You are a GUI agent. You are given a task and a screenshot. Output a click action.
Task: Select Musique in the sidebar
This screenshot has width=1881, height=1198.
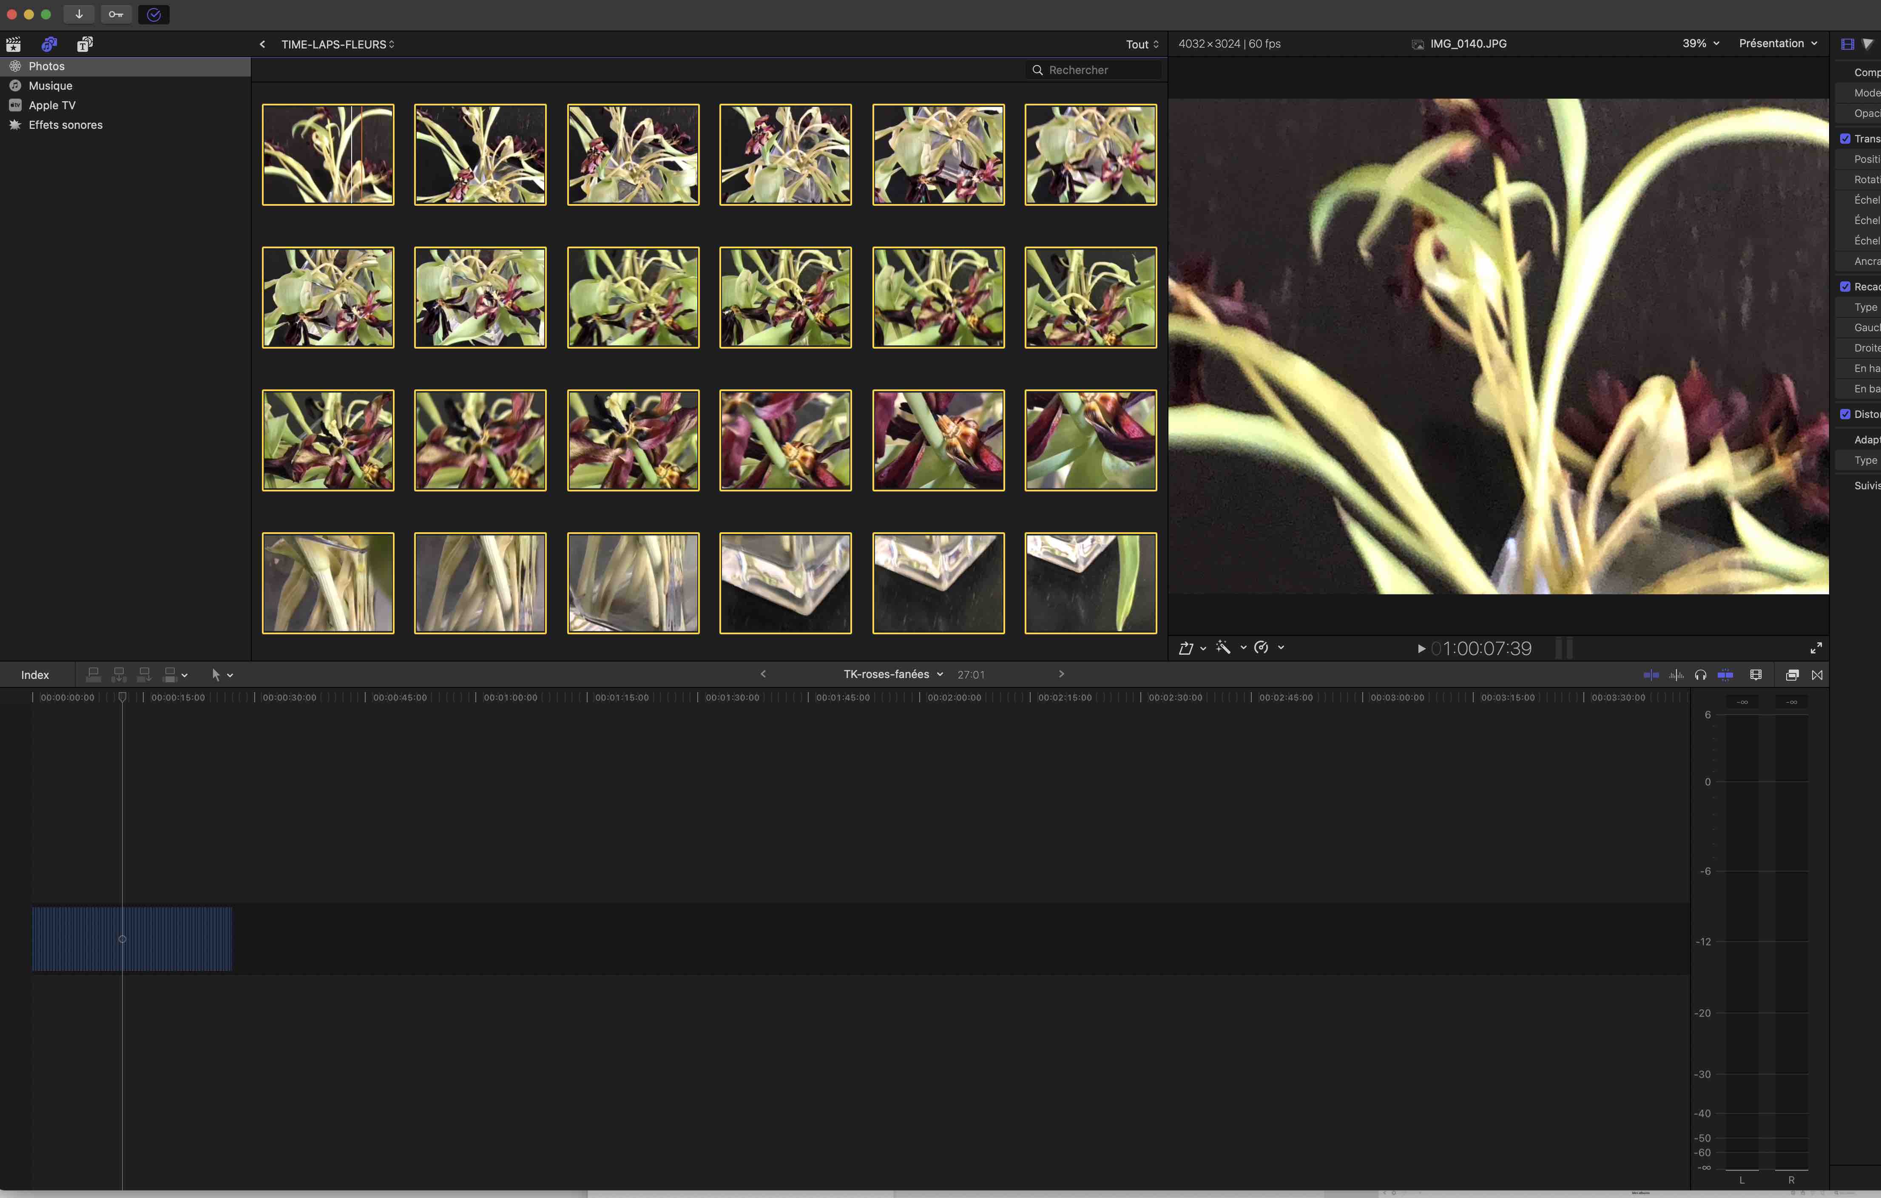(x=50, y=86)
